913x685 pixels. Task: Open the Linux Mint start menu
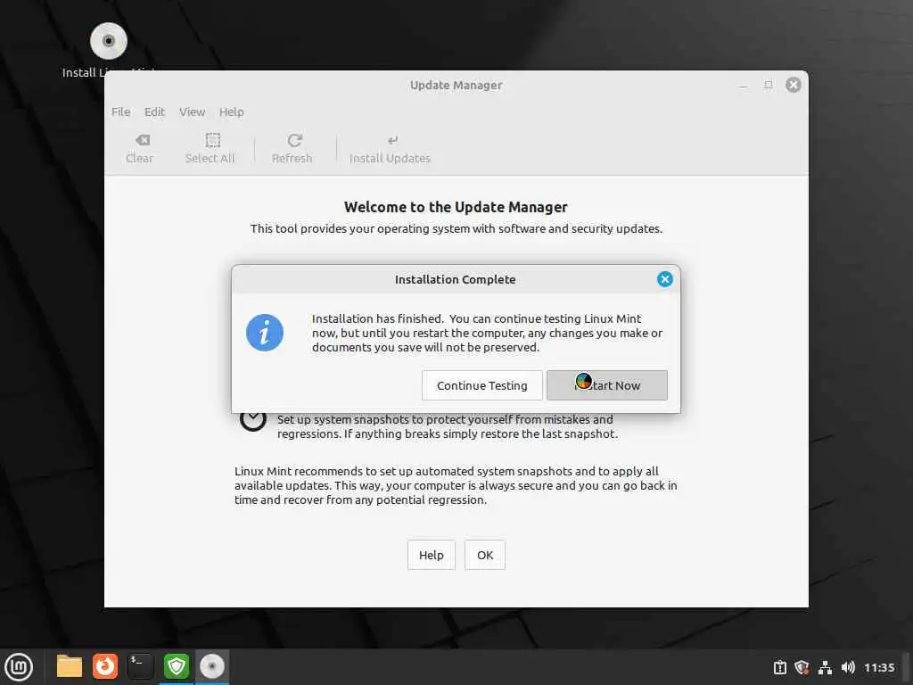click(19, 666)
